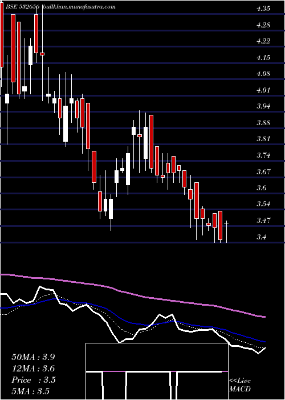Image resolution: width=285 pixels, height=400 pixels.
Task: Click the 50MA : 3.9 readout
Action: 33,357
